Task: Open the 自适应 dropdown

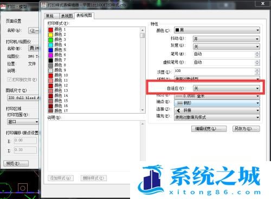Action: click(x=227, y=88)
